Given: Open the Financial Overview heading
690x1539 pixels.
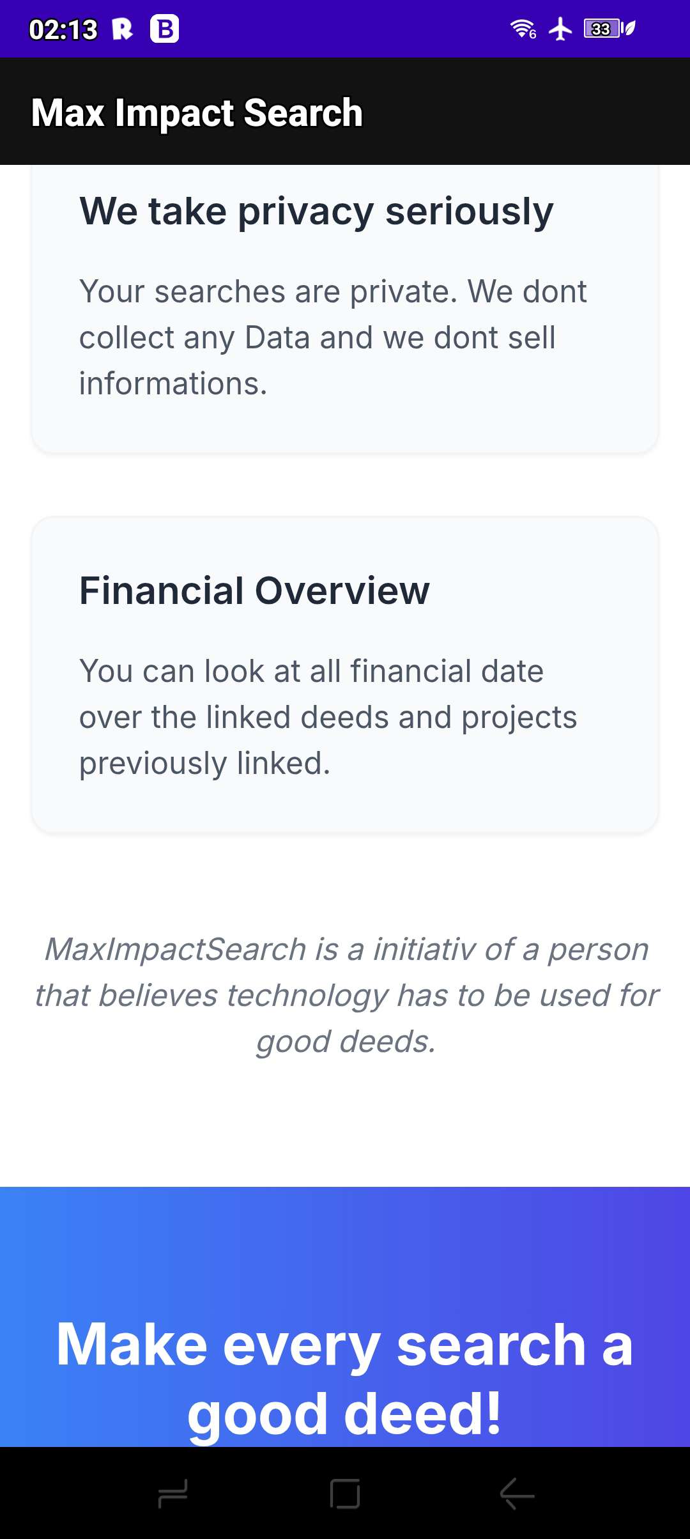Looking at the screenshot, I should click(254, 590).
